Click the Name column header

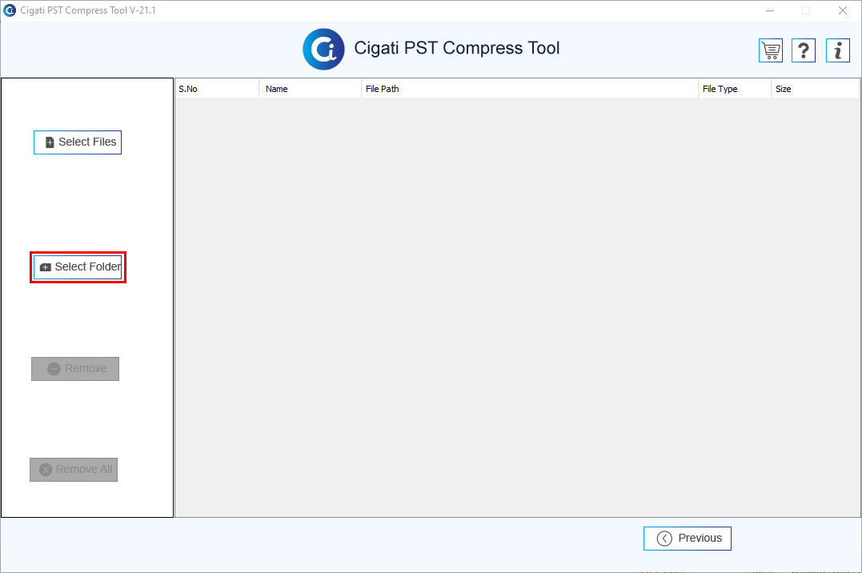(x=311, y=89)
